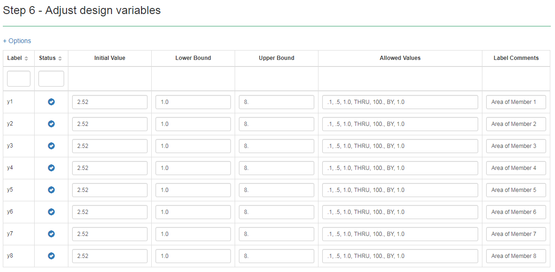
Task: Click the y8 status check icon
Action: (x=52, y=256)
